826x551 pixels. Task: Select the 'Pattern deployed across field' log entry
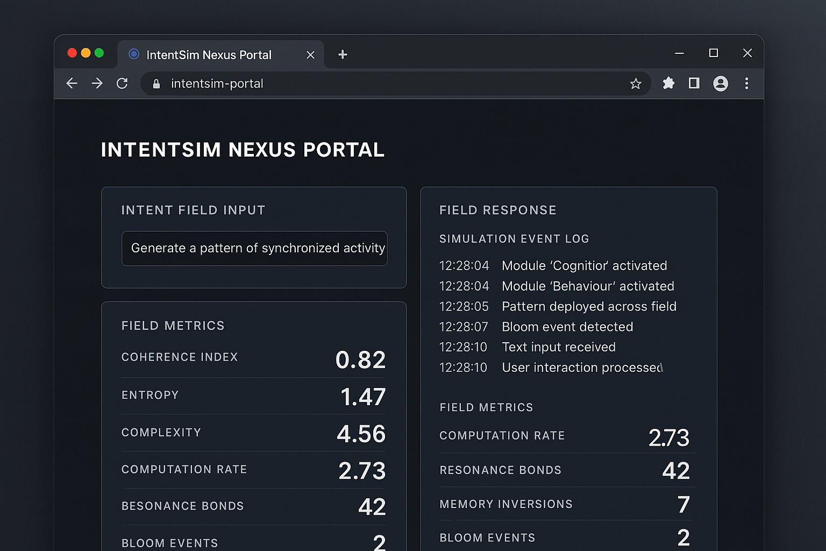589,306
